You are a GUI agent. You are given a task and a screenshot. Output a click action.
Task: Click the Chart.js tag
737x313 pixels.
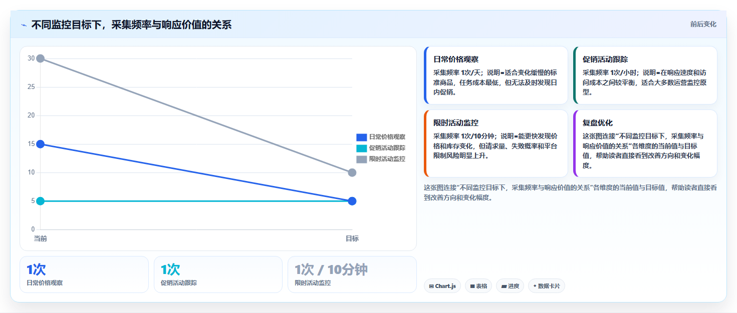coord(442,286)
